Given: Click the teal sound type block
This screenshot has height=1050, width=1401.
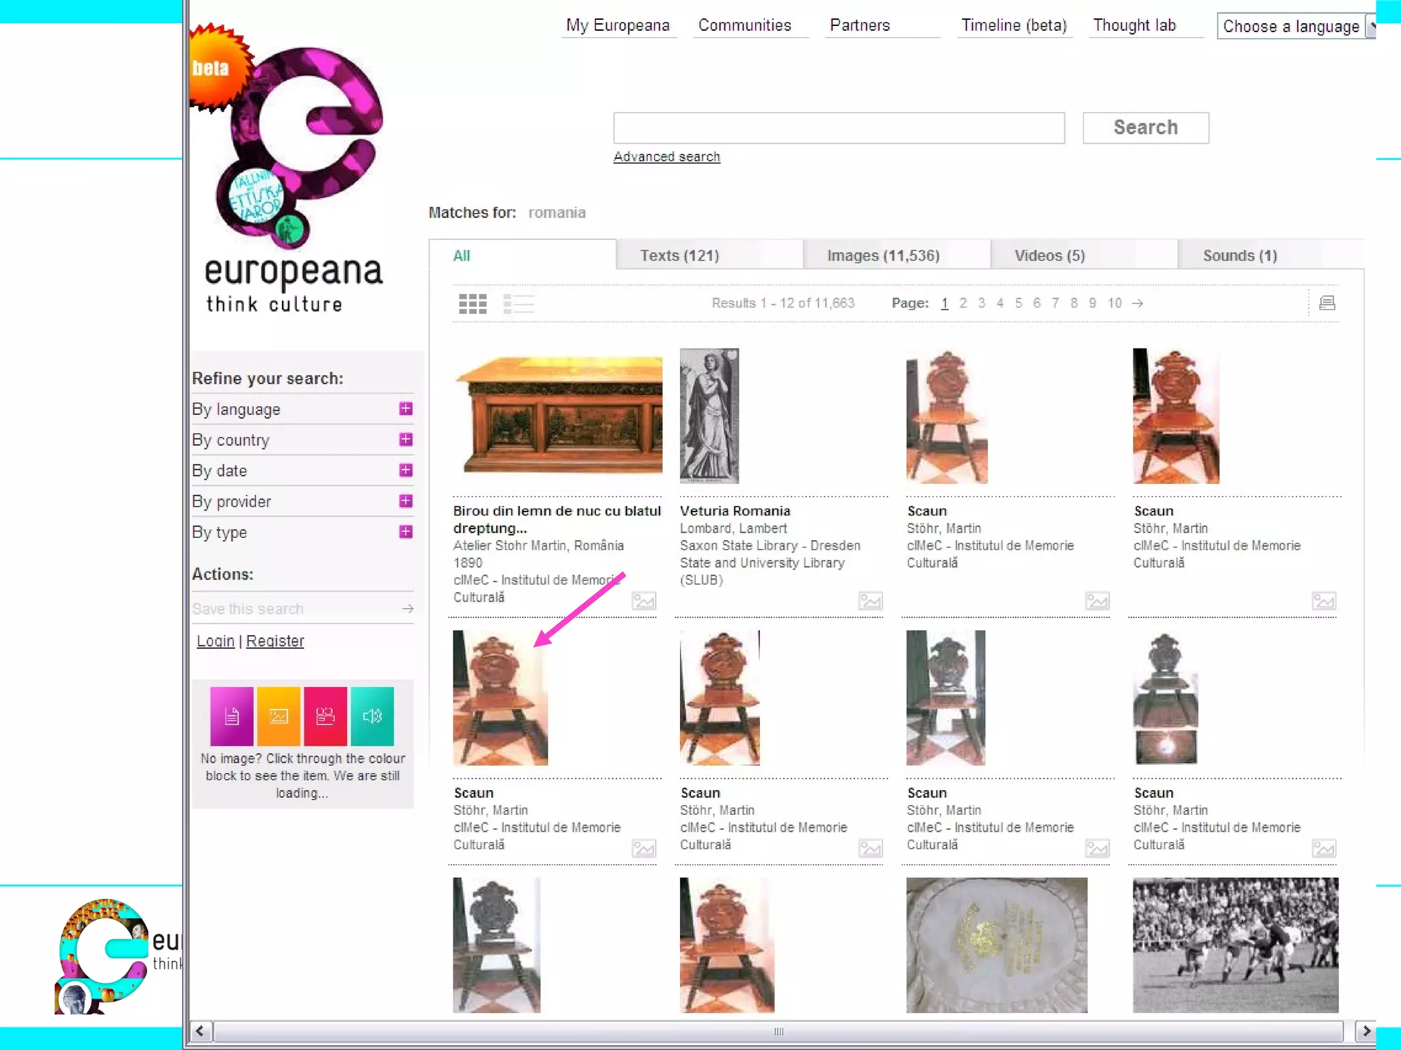Looking at the screenshot, I should point(372,716).
